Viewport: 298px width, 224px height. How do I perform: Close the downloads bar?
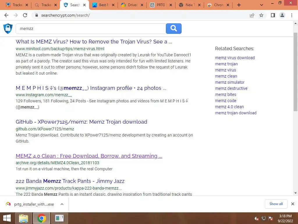[x=293, y=204]
